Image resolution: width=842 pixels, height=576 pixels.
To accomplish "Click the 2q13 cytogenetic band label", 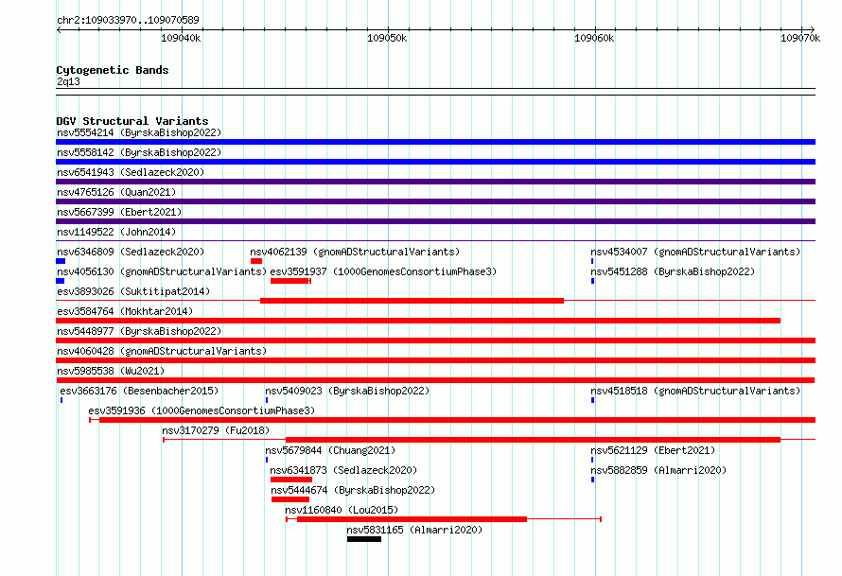I will coord(68,81).
